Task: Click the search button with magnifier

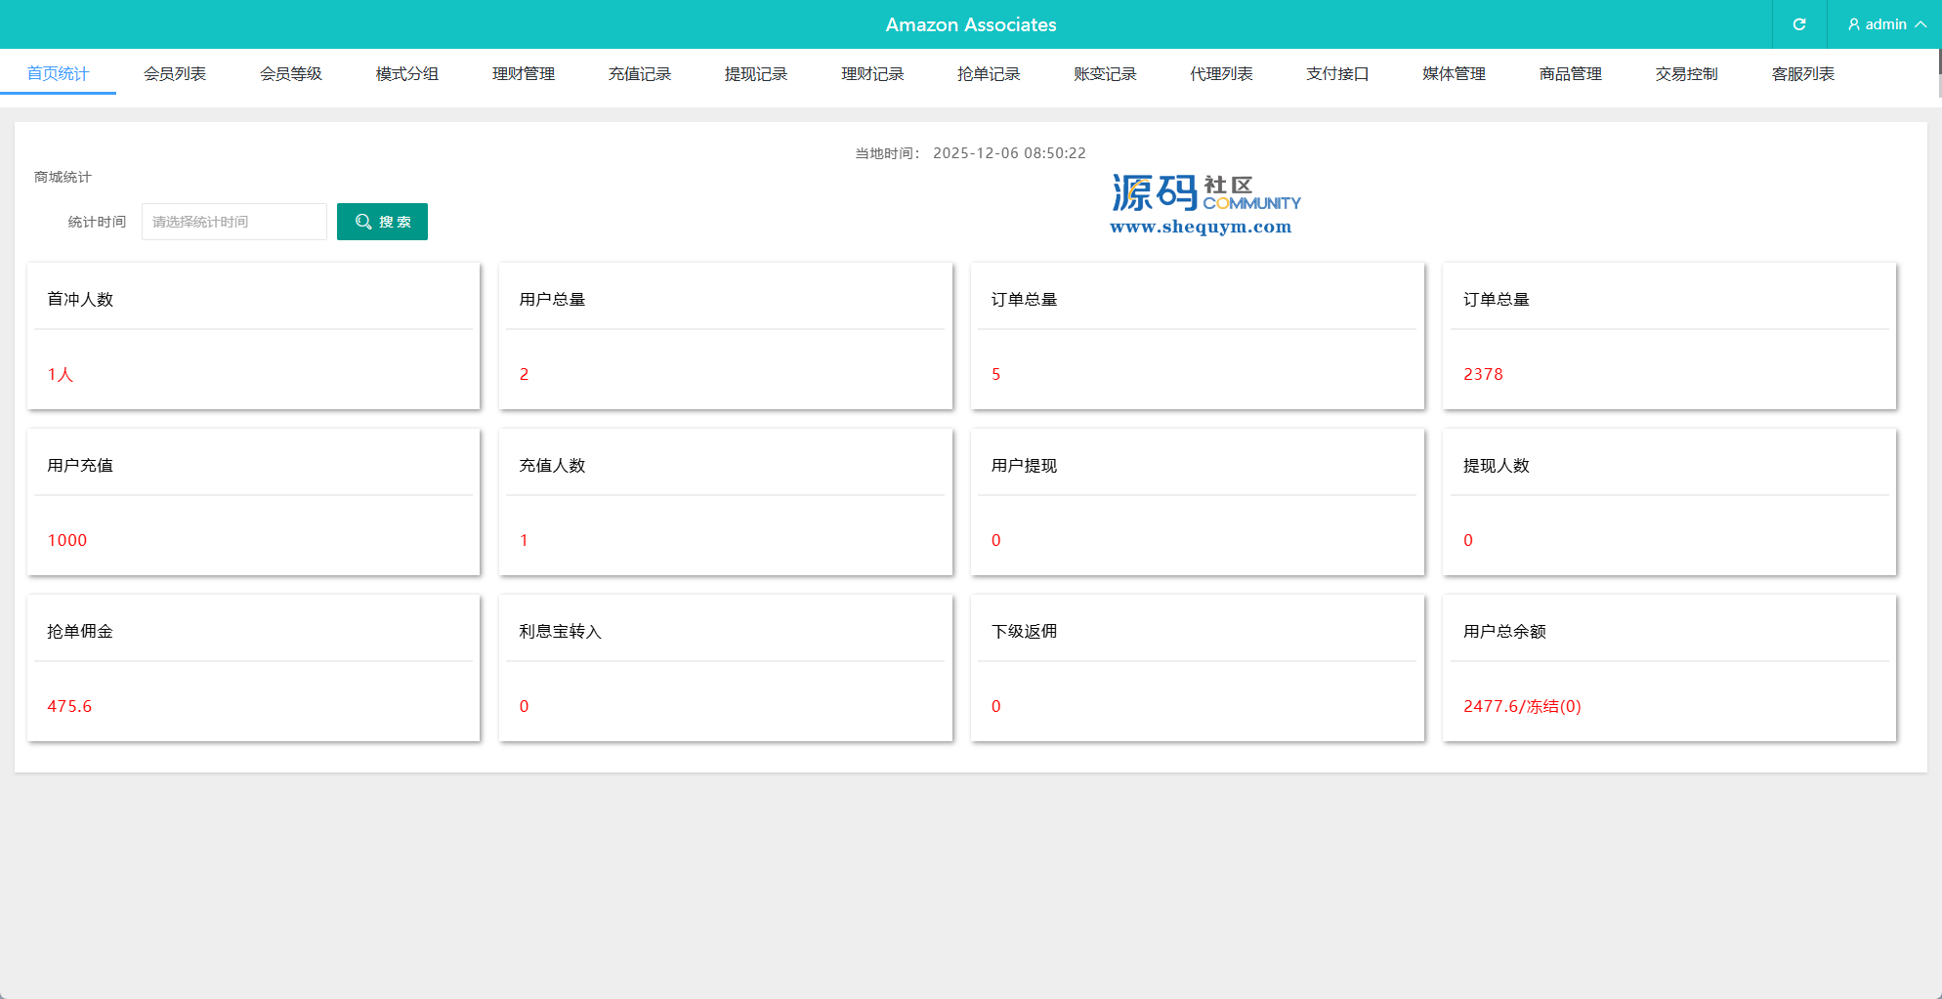Action: tap(382, 222)
